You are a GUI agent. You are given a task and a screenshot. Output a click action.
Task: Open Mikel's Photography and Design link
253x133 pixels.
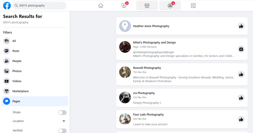[x=154, y=42]
